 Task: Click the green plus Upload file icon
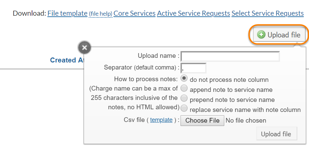pyautogui.click(x=261, y=35)
